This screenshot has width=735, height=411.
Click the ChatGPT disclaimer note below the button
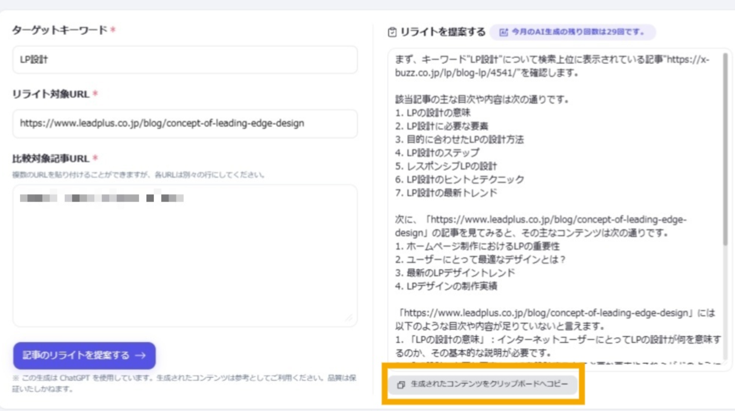click(184, 383)
